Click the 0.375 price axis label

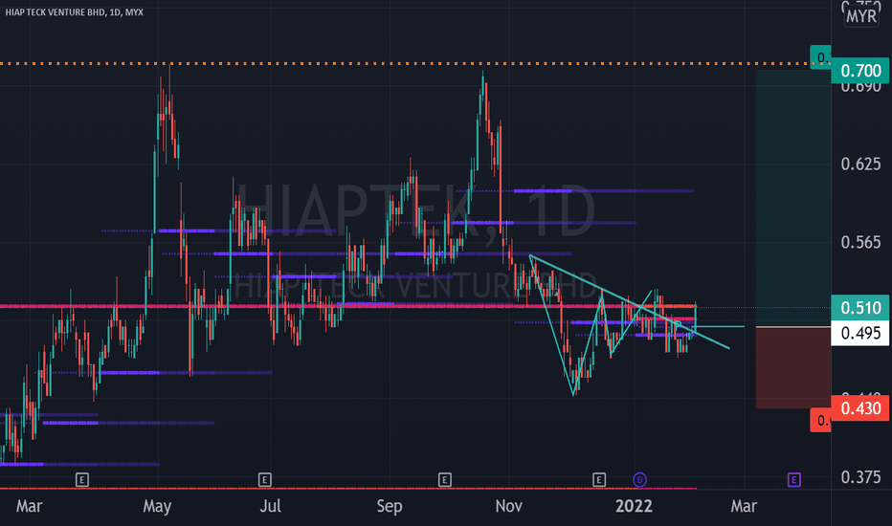(x=860, y=476)
